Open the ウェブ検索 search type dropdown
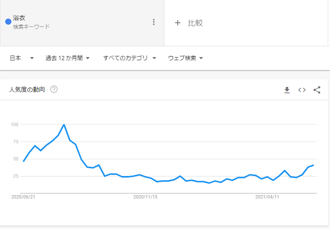Viewport: 330px width, 229px height. [x=186, y=58]
